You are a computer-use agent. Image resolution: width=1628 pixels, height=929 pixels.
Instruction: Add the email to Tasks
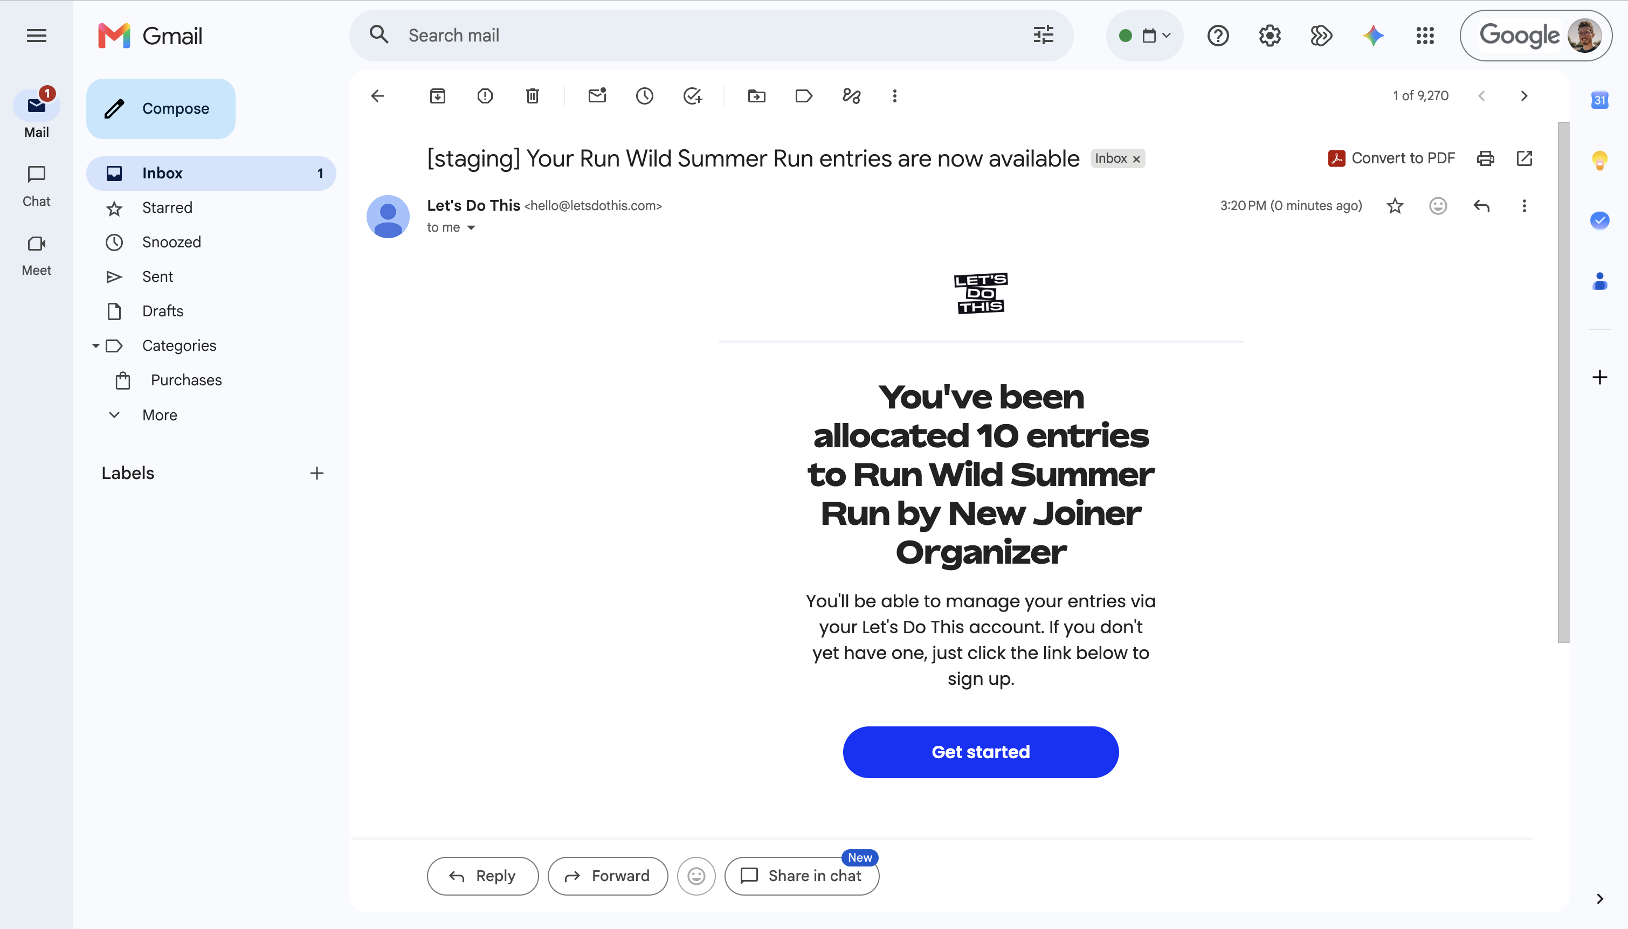point(692,96)
